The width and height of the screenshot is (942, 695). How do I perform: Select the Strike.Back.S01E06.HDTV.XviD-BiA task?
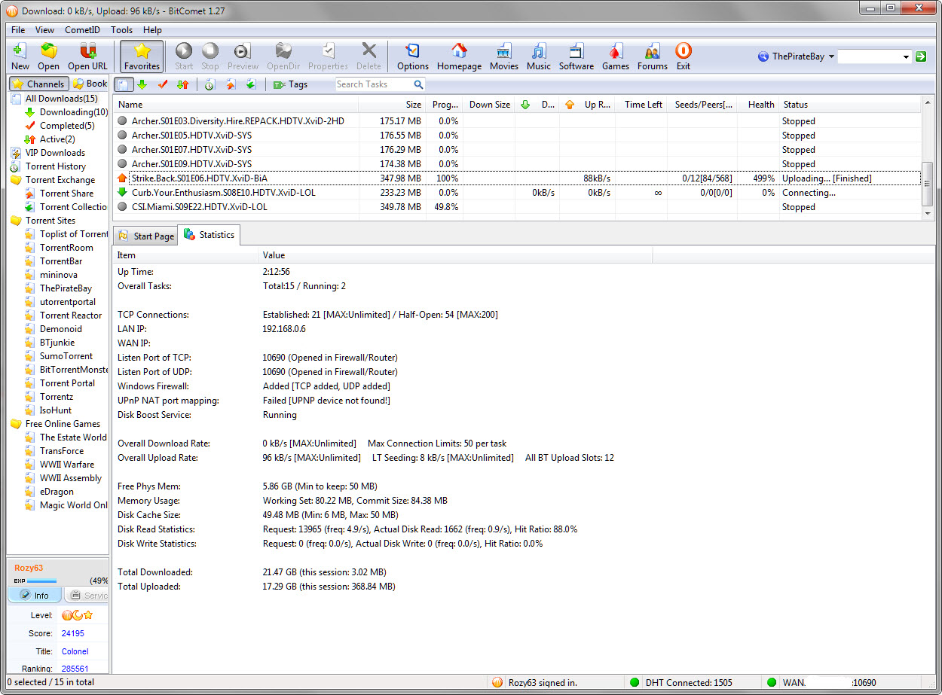point(517,178)
